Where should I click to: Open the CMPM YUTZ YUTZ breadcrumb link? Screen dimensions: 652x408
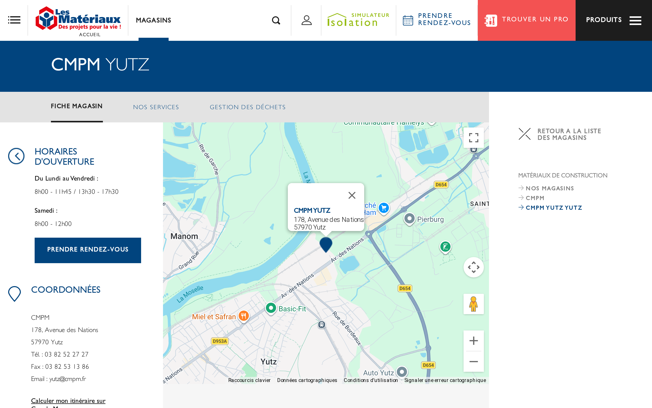(x=554, y=208)
